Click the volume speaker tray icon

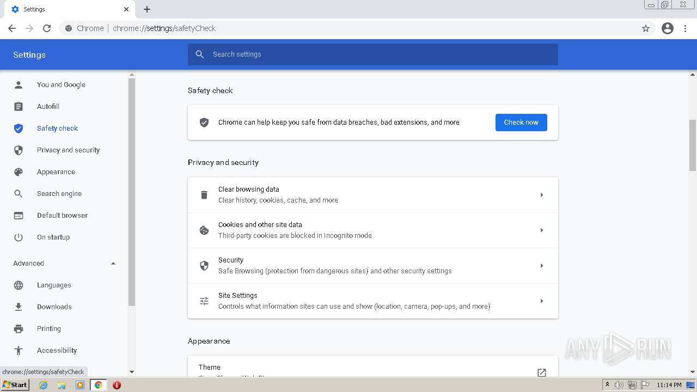tap(619, 385)
